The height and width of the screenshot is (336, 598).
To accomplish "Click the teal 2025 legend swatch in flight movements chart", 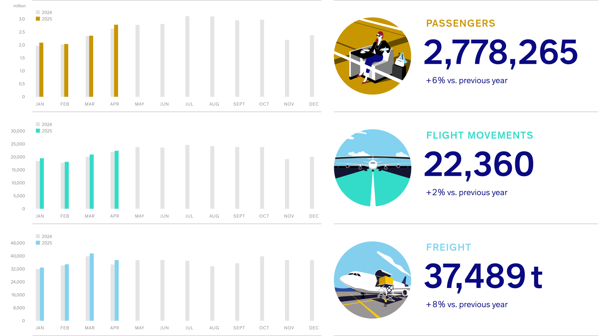I will click(38, 131).
